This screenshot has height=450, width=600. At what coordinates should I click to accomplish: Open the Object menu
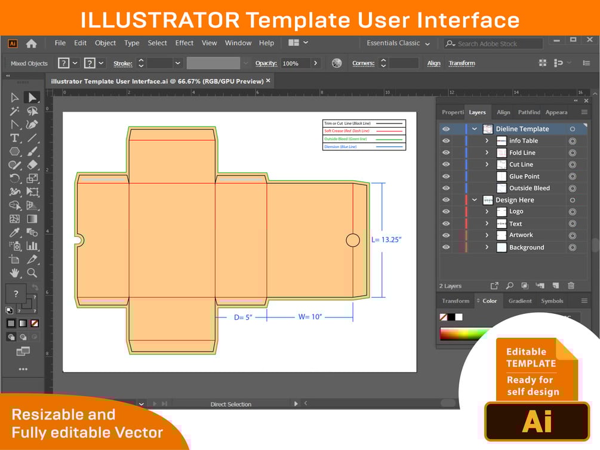coord(105,43)
